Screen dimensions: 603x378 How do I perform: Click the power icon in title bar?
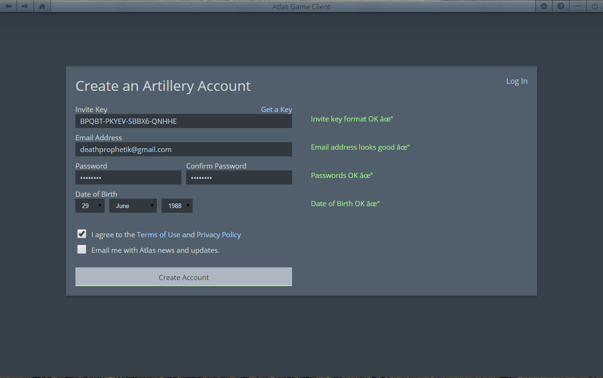[595, 7]
